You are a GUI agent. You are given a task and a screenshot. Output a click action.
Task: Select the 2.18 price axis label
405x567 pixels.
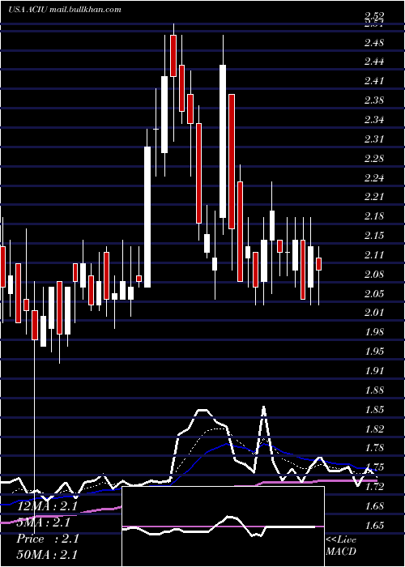(x=373, y=216)
